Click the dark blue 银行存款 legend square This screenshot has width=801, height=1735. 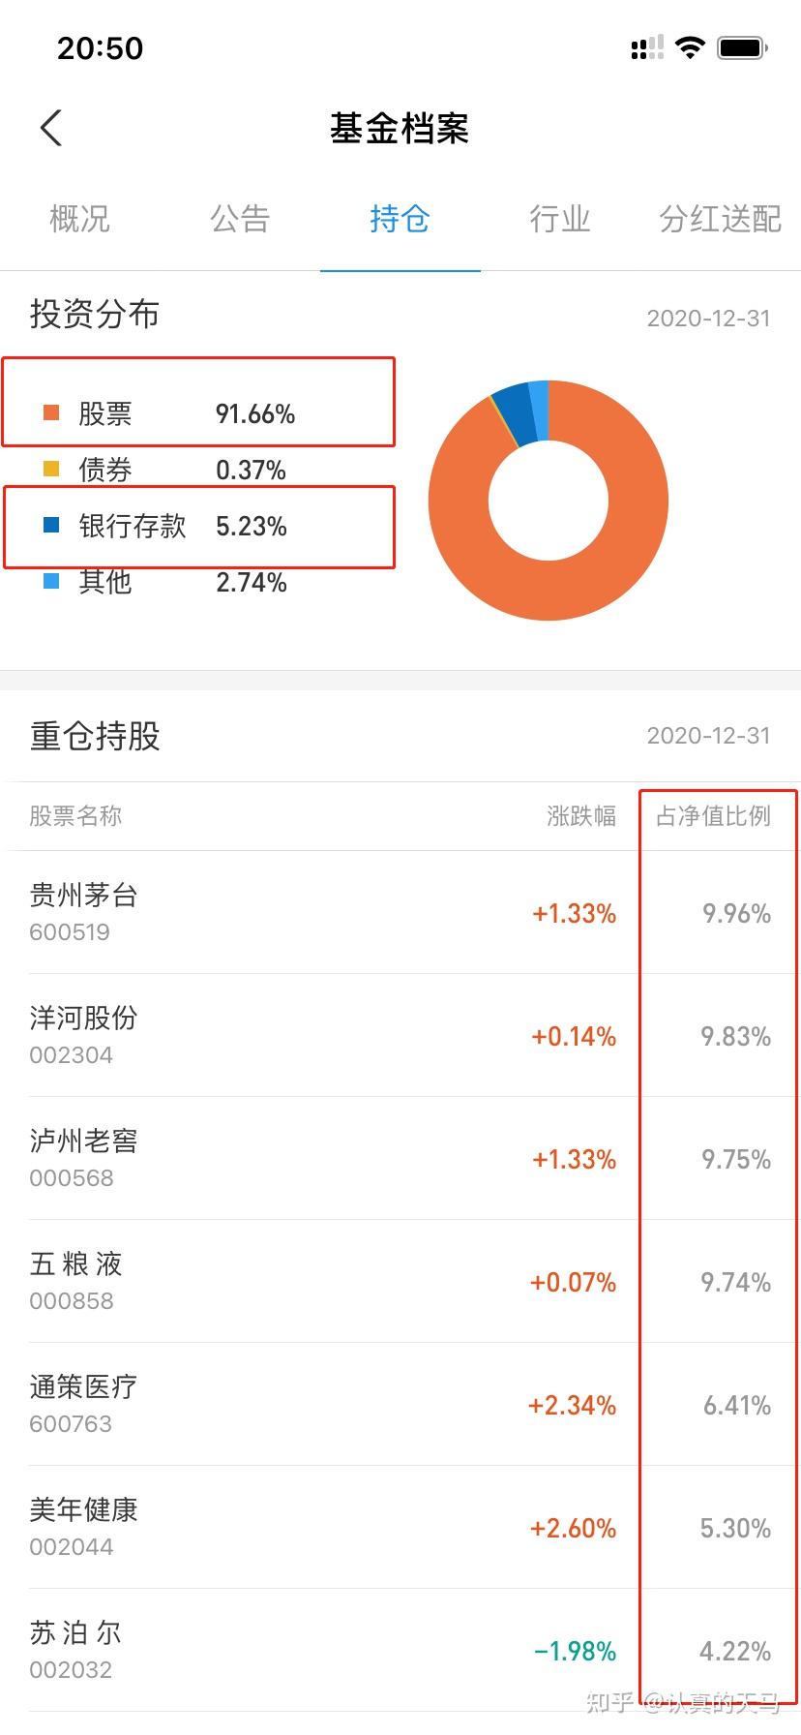point(52,526)
